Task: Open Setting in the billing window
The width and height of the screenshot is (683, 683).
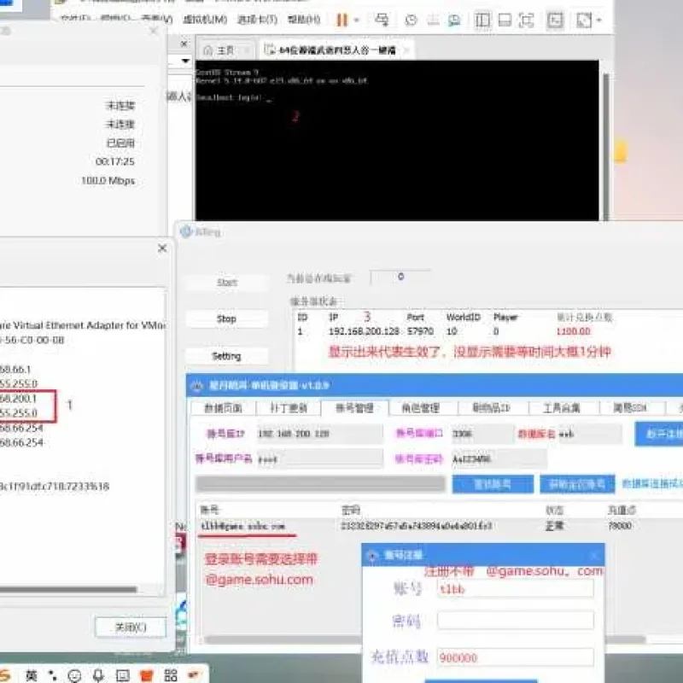Action: coord(226,356)
